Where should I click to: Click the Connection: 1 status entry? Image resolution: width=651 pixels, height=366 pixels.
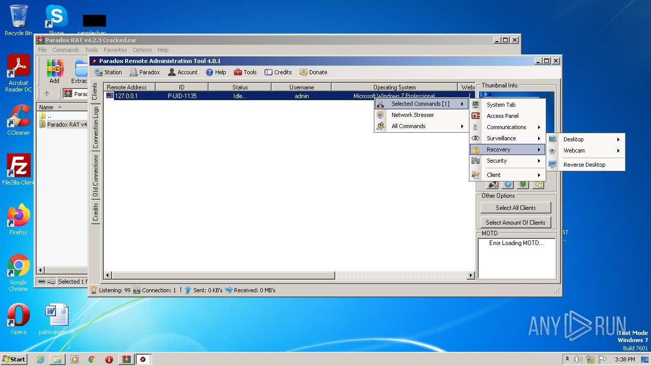(x=155, y=290)
